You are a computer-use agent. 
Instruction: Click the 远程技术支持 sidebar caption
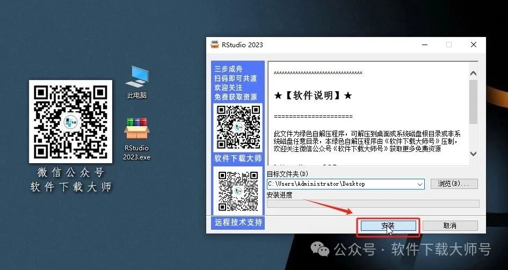coord(238,222)
